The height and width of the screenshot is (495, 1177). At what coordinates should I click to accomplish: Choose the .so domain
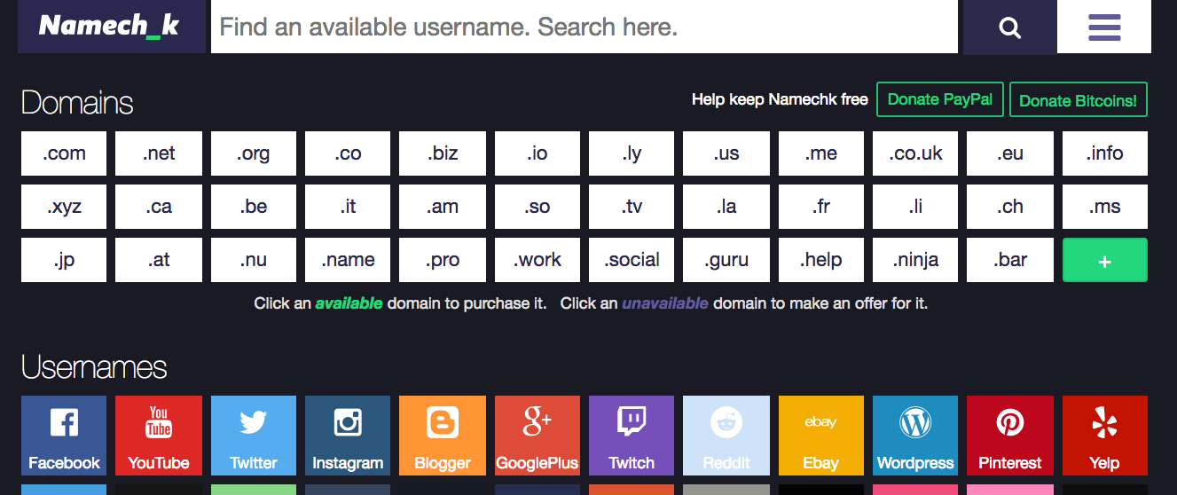[537, 207]
